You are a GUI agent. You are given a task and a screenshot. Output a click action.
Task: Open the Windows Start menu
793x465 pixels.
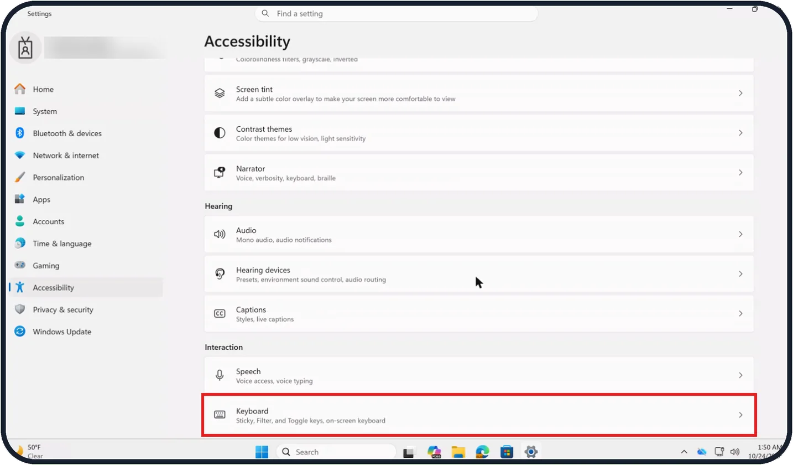click(x=262, y=452)
